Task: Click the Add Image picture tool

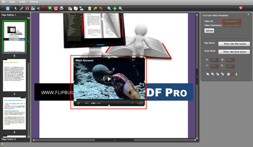Action: (x=33, y=8)
